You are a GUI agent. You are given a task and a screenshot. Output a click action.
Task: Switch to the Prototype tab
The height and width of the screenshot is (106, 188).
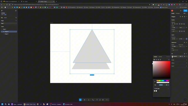(x=177, y=13)
